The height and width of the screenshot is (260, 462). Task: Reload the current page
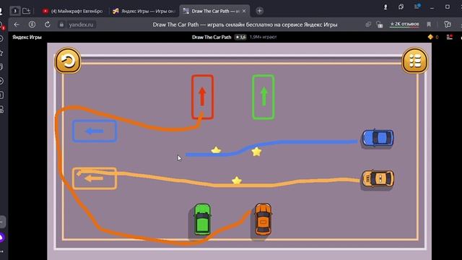pos(48,25)
